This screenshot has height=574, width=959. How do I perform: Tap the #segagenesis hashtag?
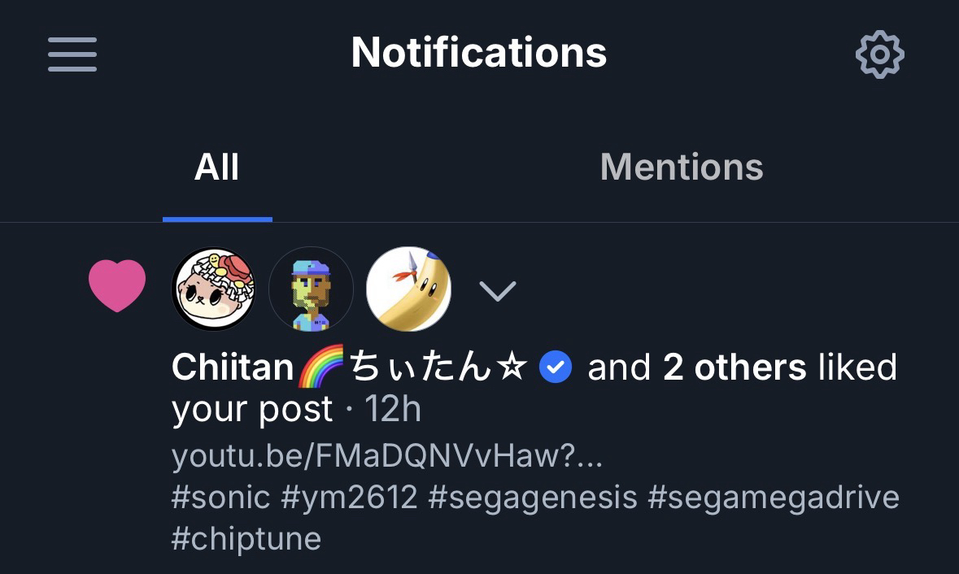pos(533,497)
